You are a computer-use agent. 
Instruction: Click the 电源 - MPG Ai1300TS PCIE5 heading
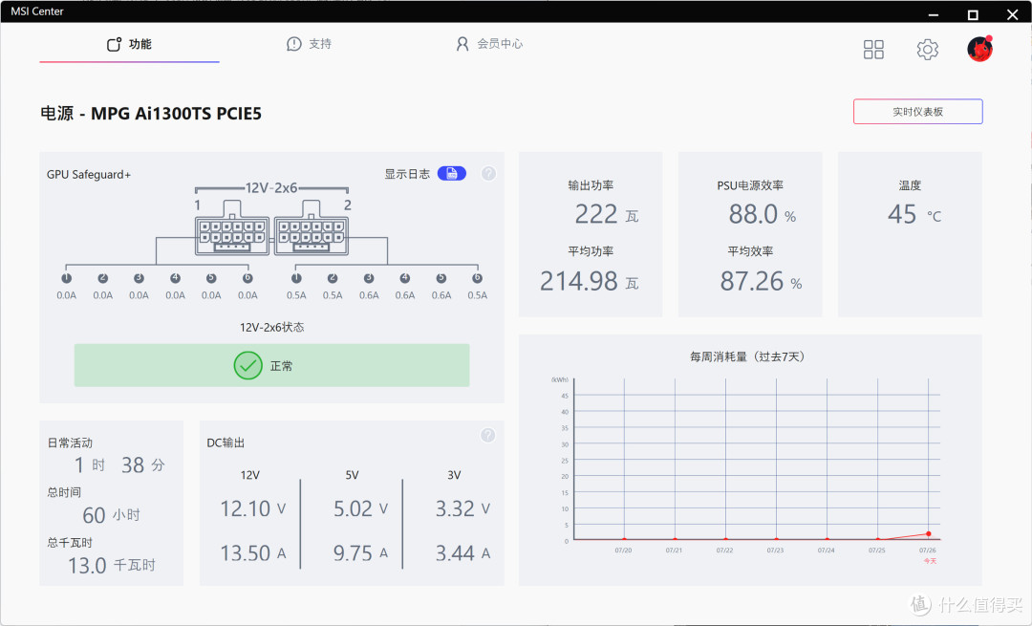(151, 113)
